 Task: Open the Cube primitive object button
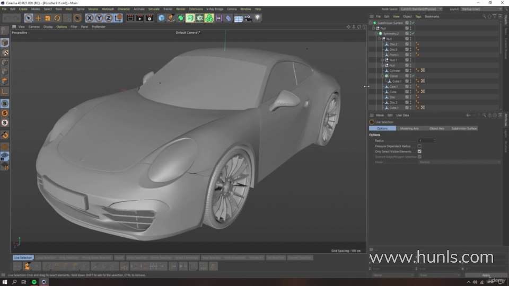162,18
